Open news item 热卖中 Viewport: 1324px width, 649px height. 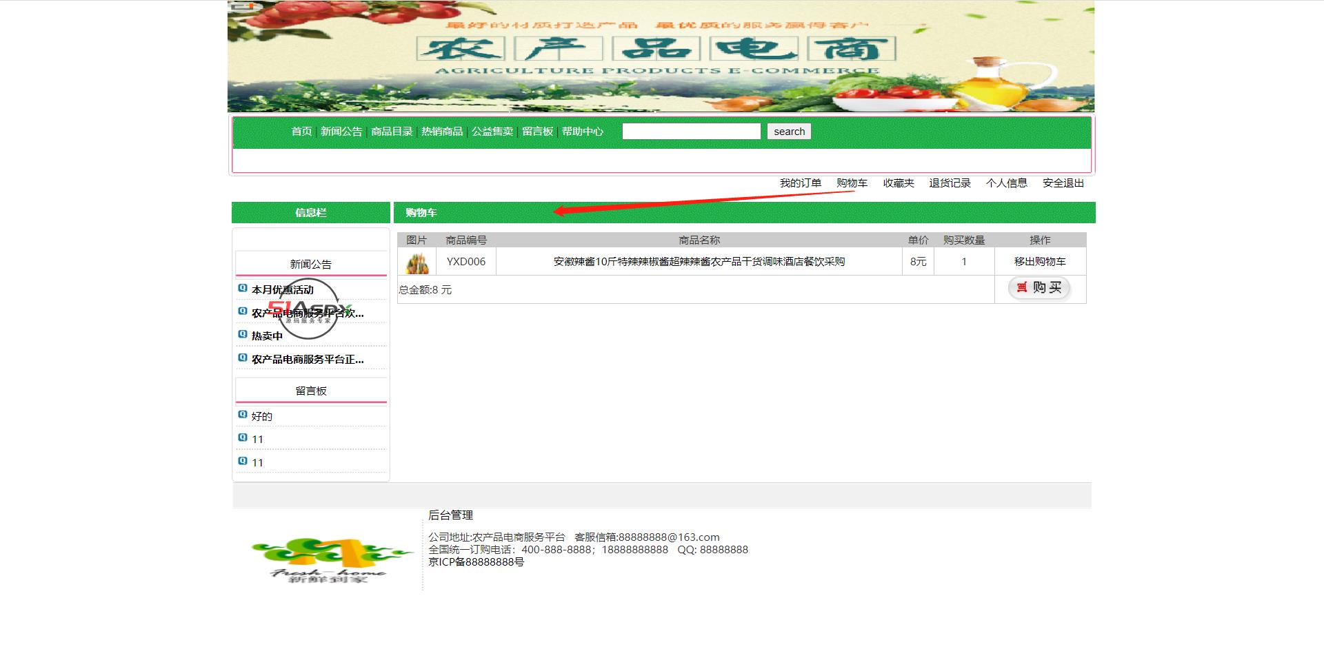tap(268, 336)
